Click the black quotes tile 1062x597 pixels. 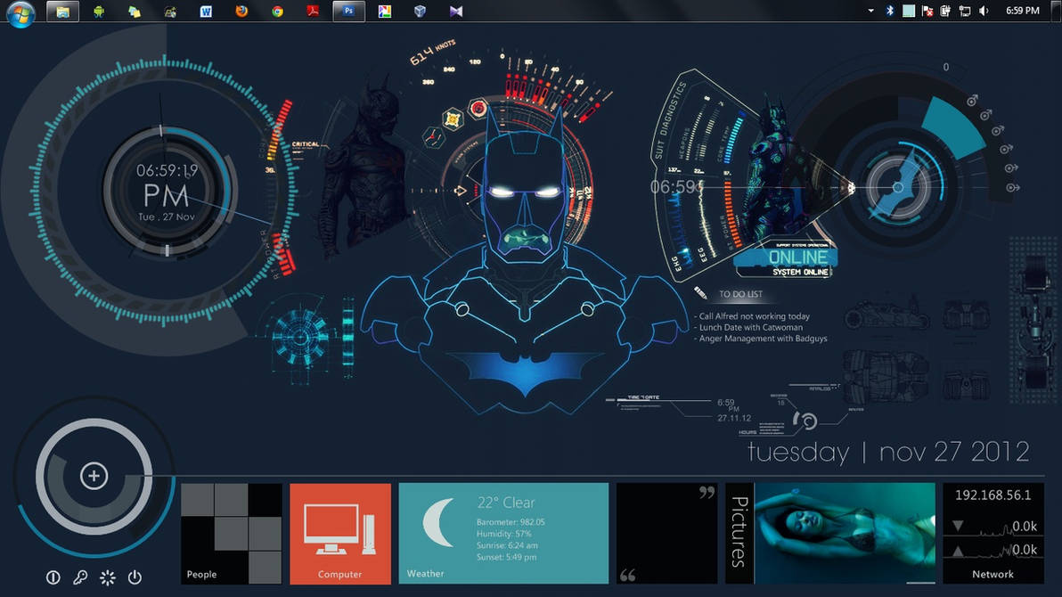point(666,534)
